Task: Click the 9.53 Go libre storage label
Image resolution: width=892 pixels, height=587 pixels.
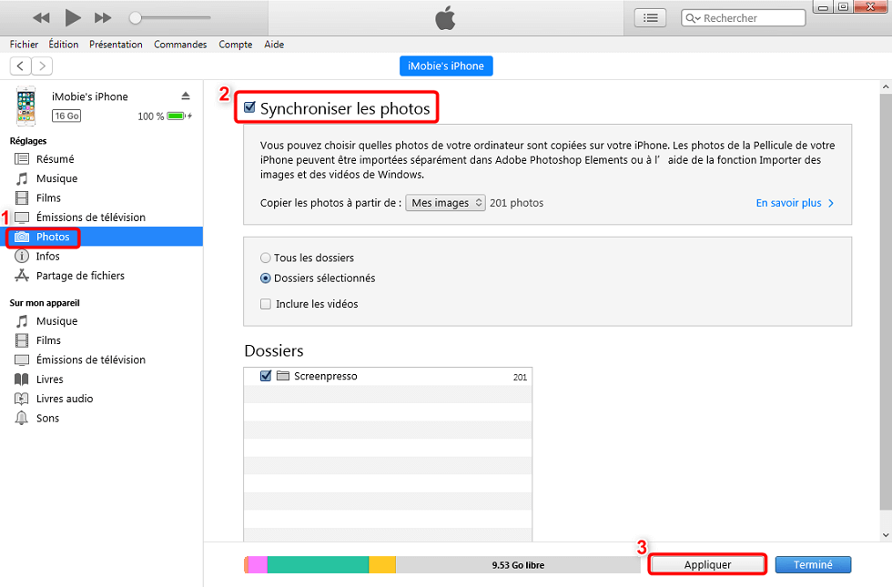Action: 518,565
